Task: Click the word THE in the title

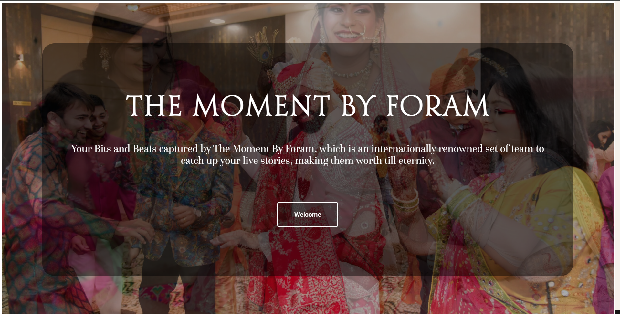Action: click(x=154, y=106)
